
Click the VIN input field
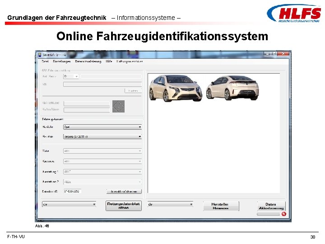pos(102,84)
